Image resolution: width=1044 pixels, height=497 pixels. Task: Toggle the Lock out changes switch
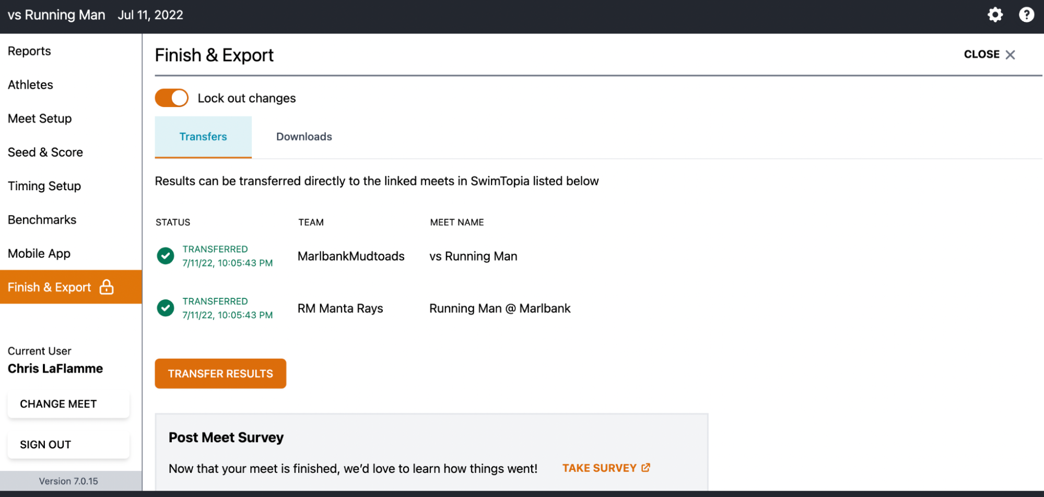tap(172, 98)
